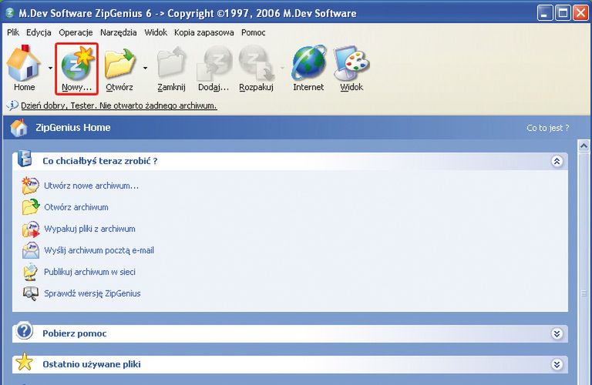Click the ZipGenius icon in the title bar

point(10,13)
